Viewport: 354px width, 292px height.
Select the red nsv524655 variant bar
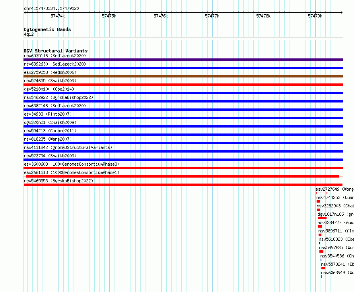pyautogui.click(x=183, y=85)
